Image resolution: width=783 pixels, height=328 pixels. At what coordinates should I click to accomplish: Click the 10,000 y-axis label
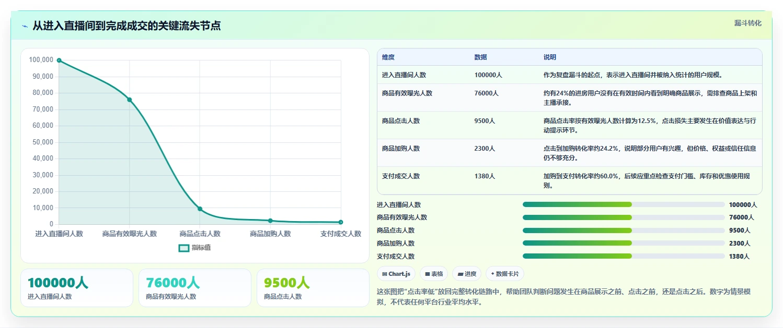pyautogui.click(x=43, y=208)
